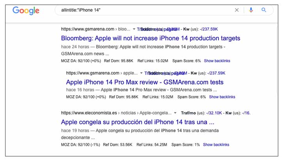285x161 pixels.
Task: Click the Google logo
Action: pos(26,11)
